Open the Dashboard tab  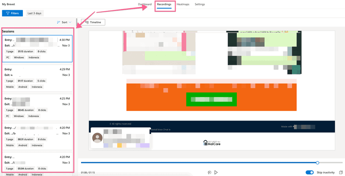point(145,4)
